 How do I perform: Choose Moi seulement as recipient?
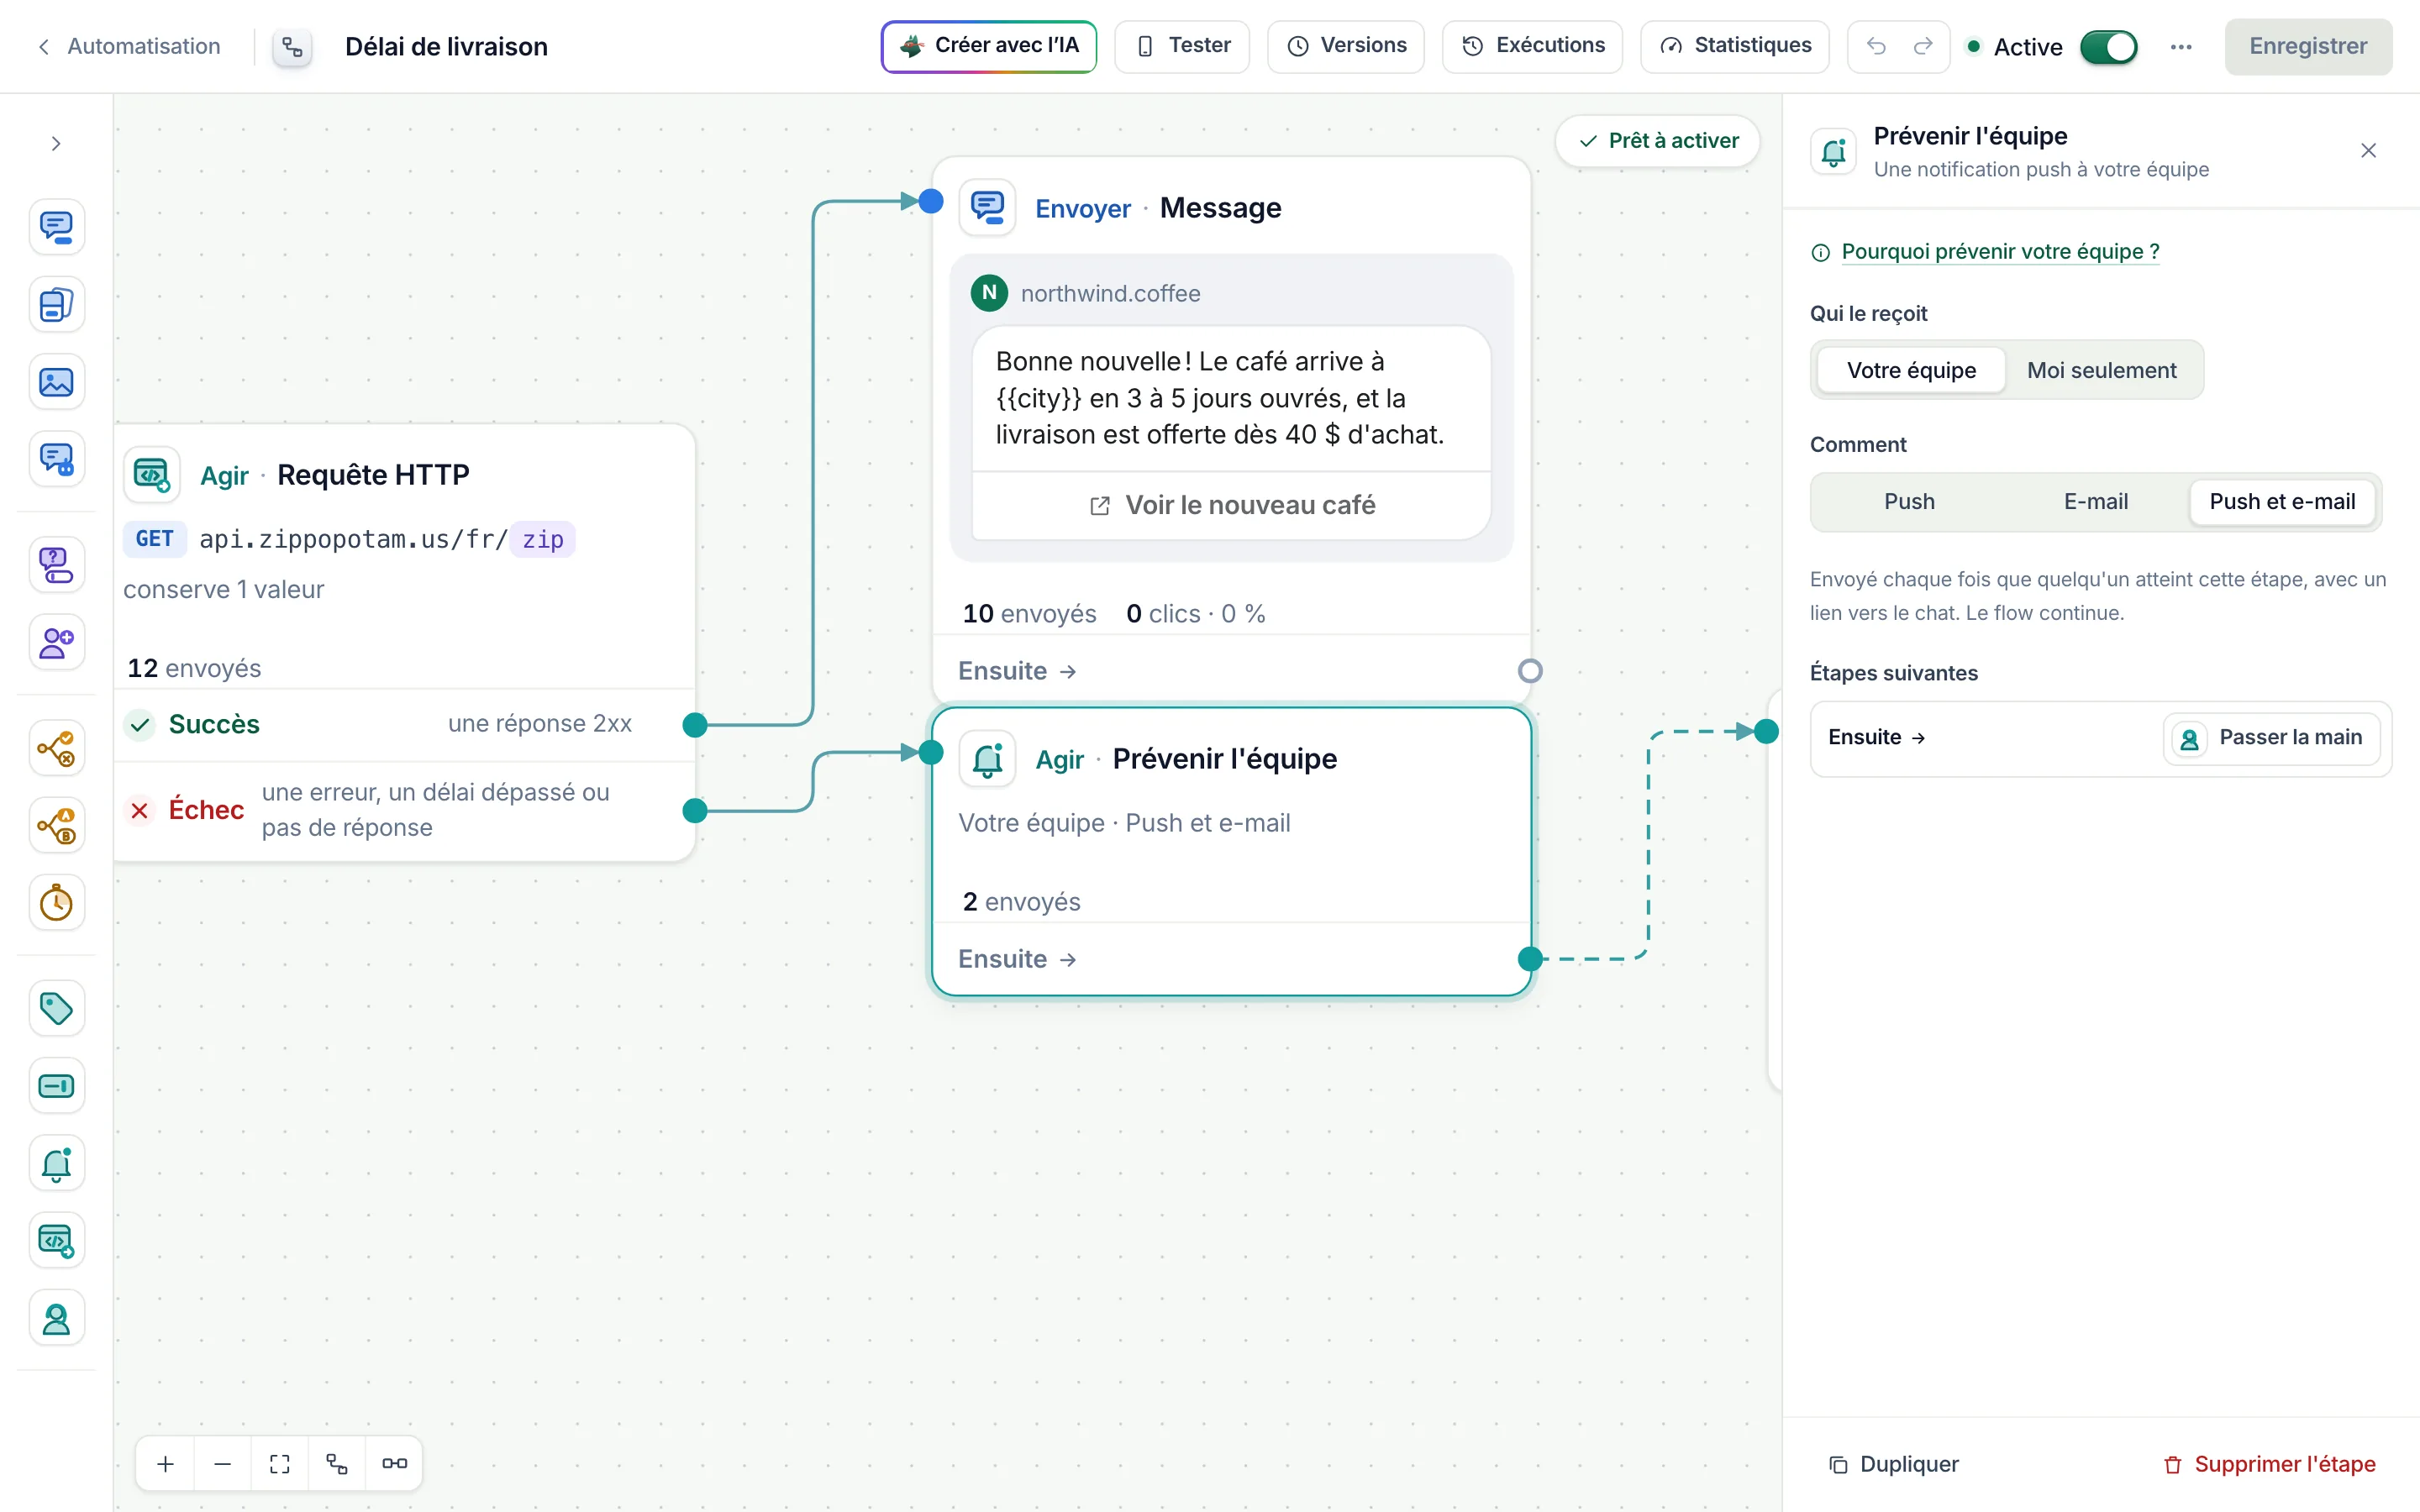pos(2101,370)
